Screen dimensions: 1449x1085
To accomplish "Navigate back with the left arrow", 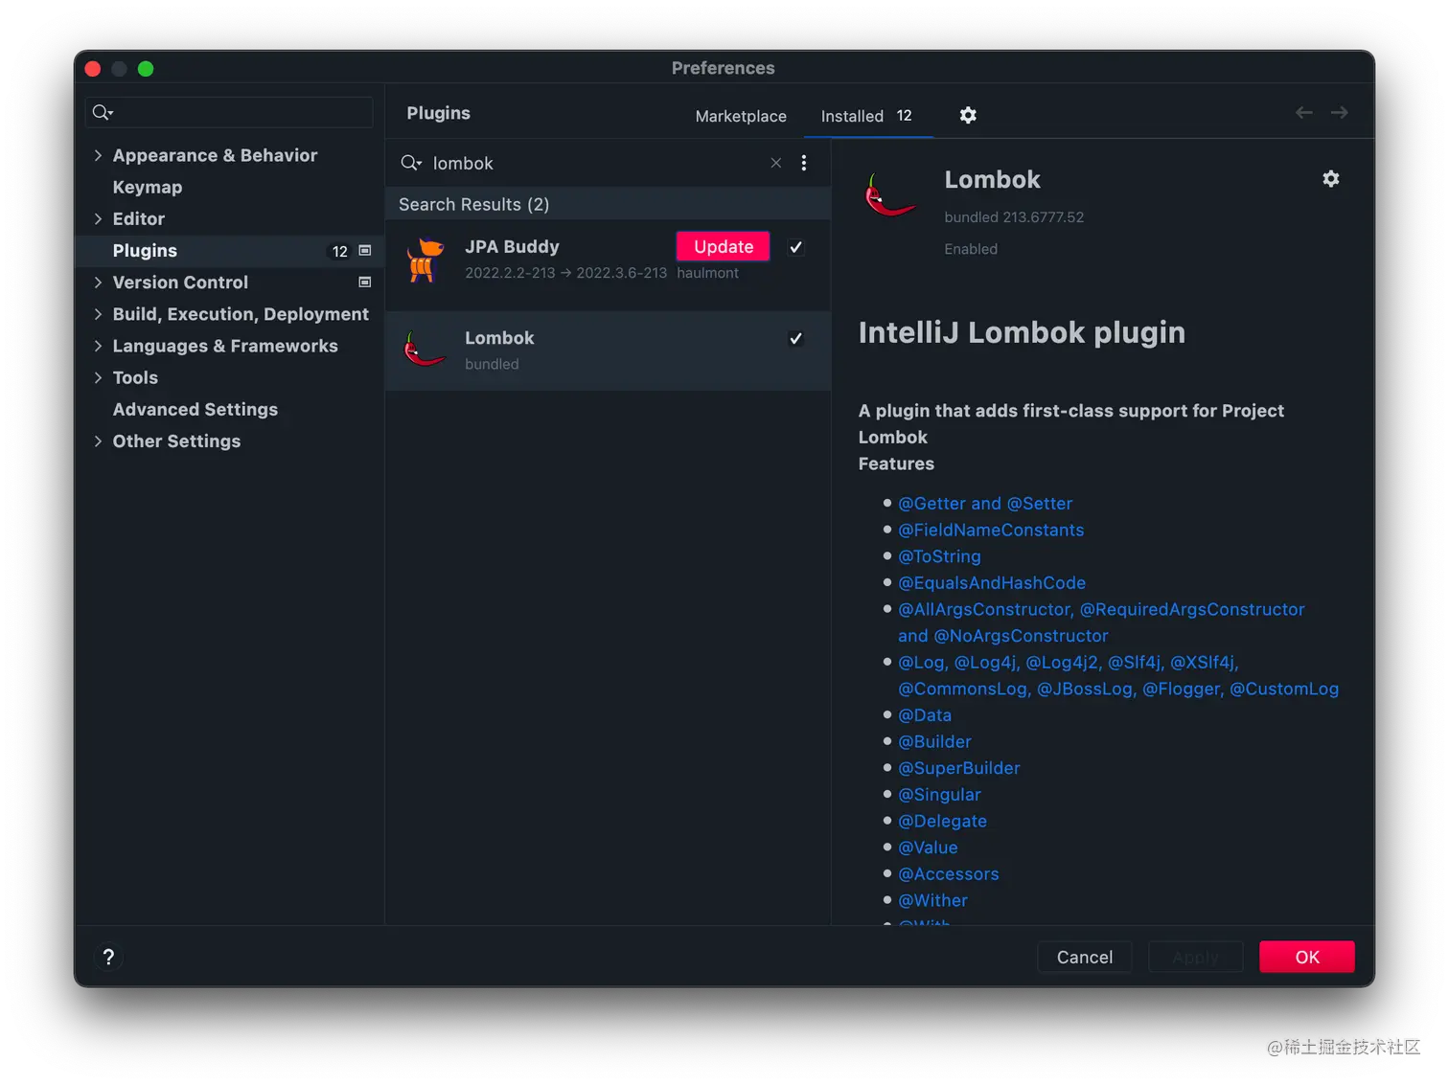I will point(1304,113).
